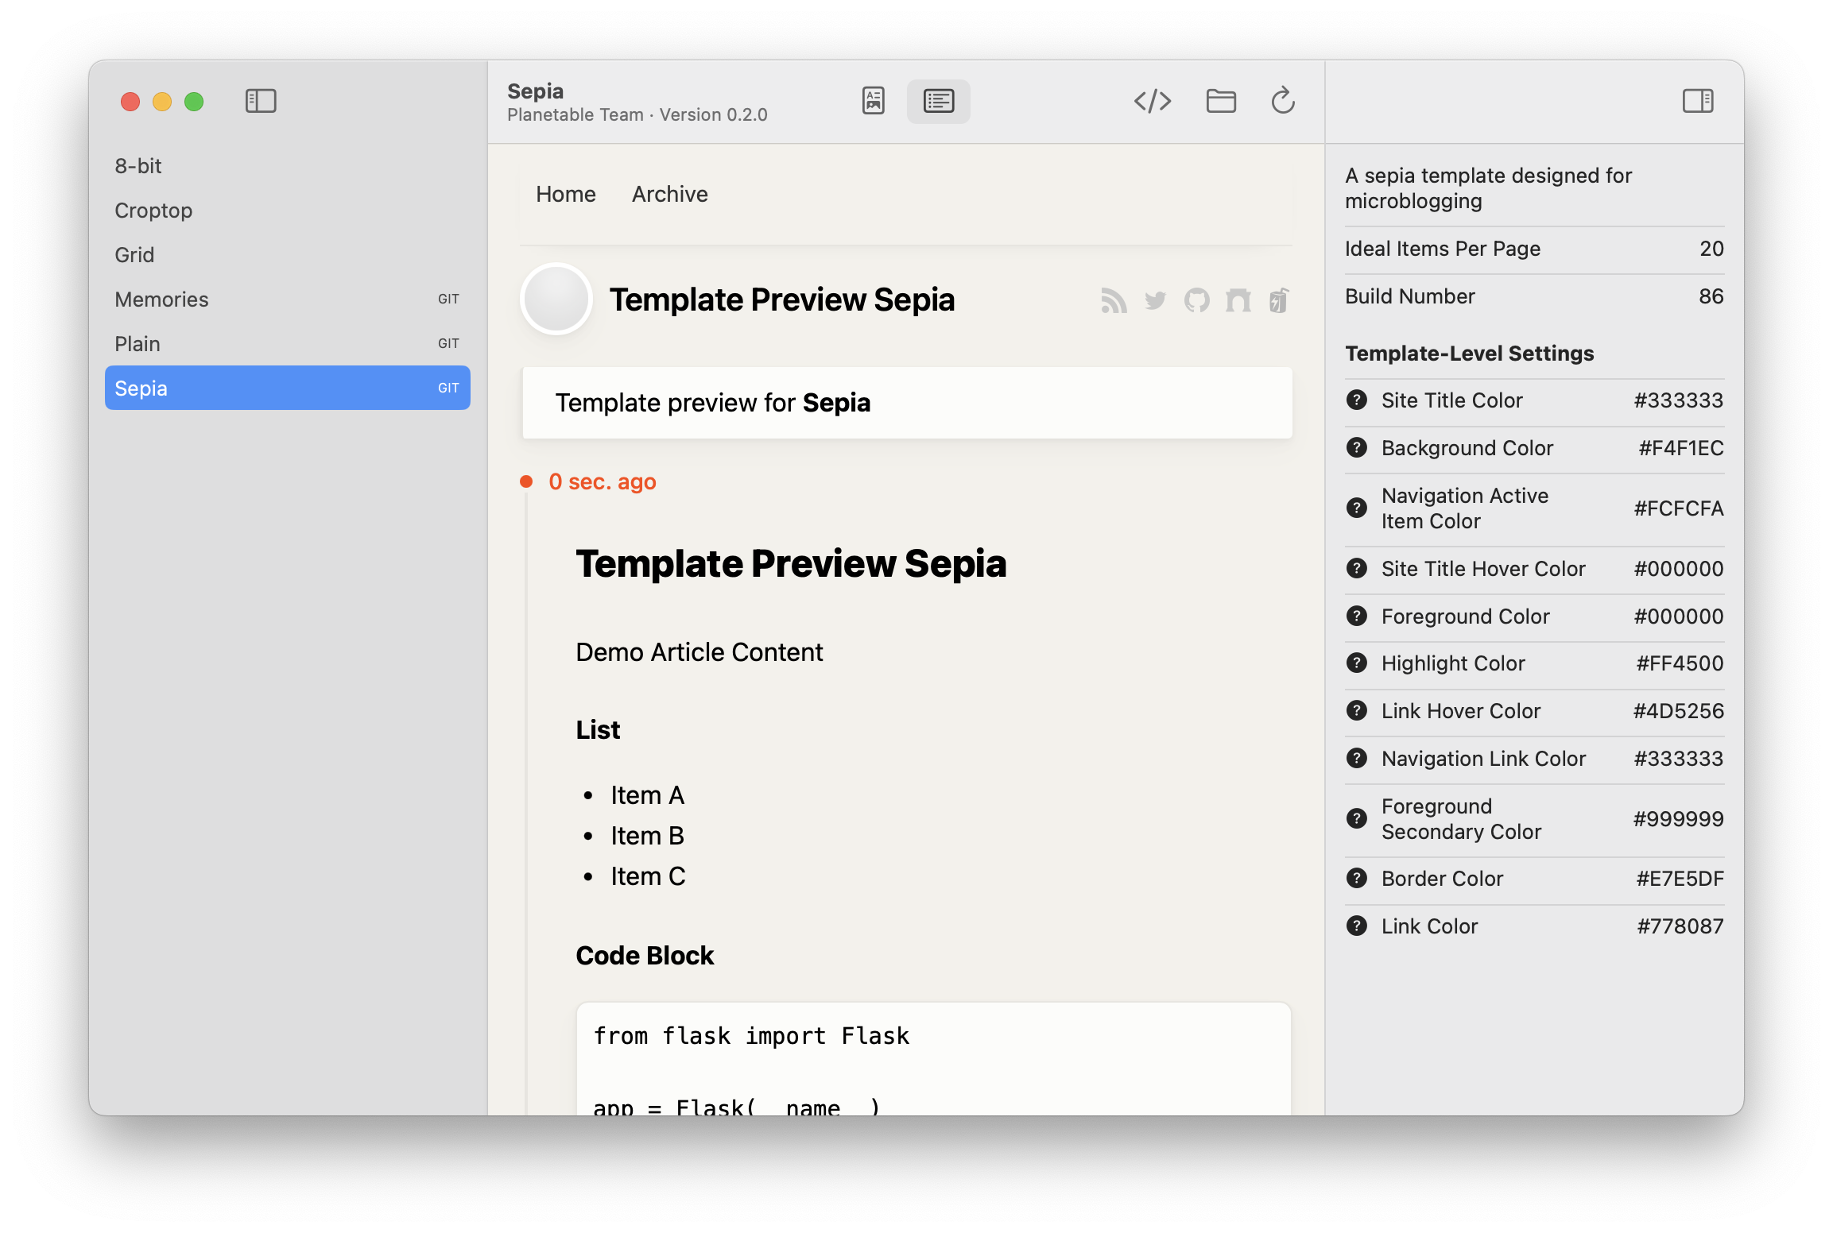Click the arch-shaped social icon
The height and width of the screenshot is (1233, 1833).
point(1238,300)
